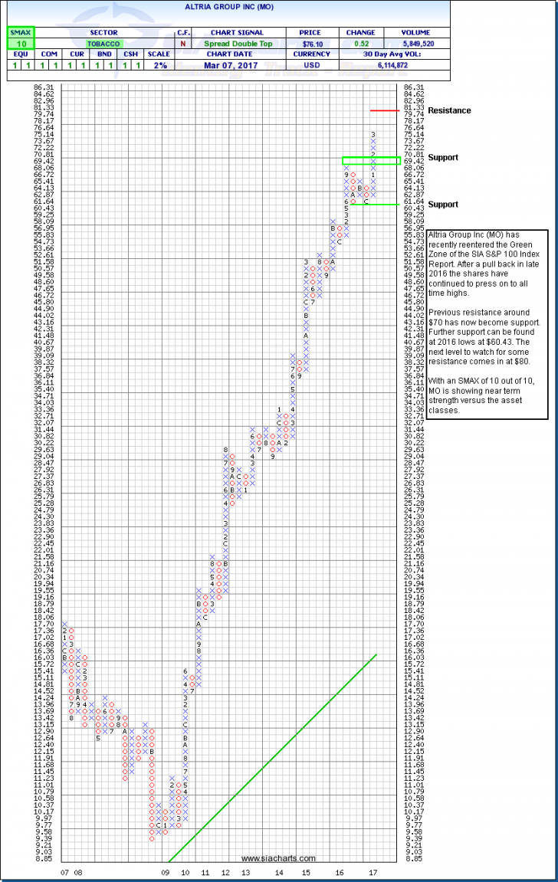Click the 5,849,520 volume value
The image size is (558, 882).
[x=415, y=44]
